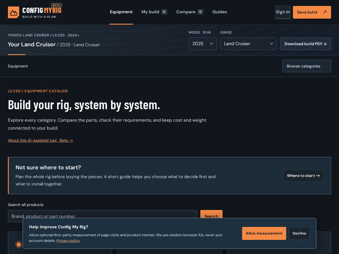
Task: Open the Privacy policy link
Action: pyautogui.click(x=68, y=241)
